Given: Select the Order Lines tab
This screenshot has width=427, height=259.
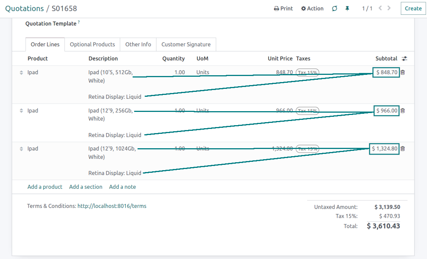Looking at the screenshot, I should (x=45, y=44).
